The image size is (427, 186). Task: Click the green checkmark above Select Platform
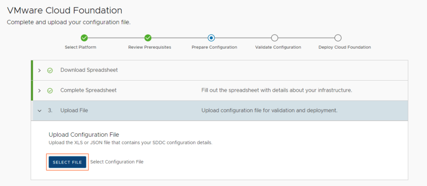click(84, 38)
